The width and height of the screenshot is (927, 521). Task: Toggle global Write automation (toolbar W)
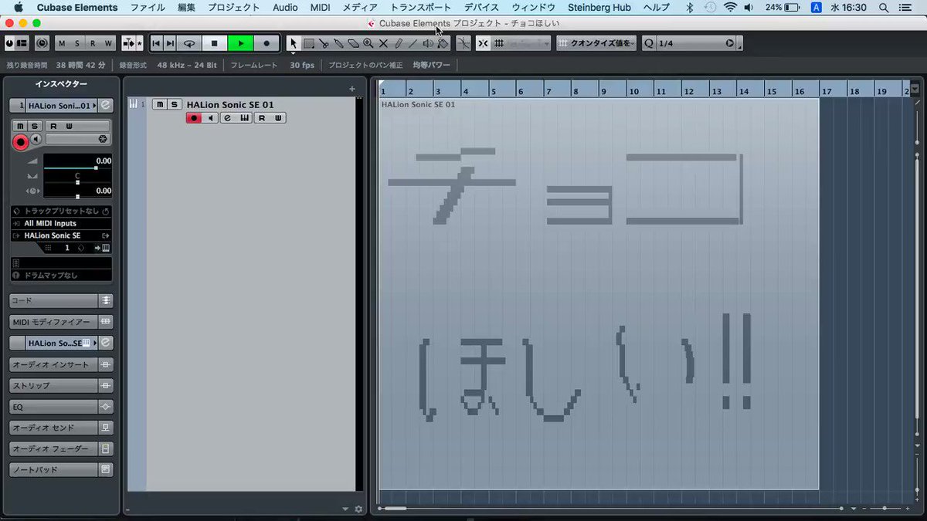[108, 44]
